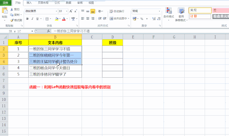Click the Paste icon
This screenshot has height=136, width=229.
5,10
